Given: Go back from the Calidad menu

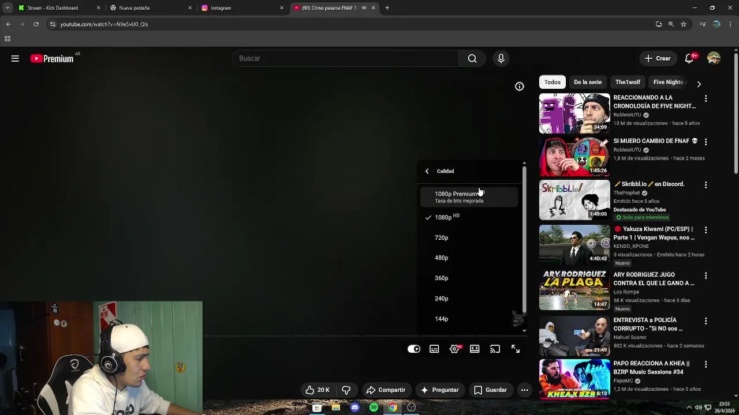Looking at the screenshot, I should pyautogui.click(x=427, y=171).
